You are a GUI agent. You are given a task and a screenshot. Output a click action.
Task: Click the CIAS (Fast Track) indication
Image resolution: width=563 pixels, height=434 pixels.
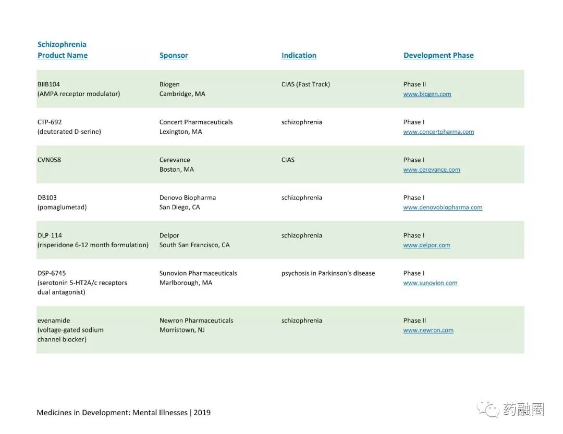(x=305, y=84)
